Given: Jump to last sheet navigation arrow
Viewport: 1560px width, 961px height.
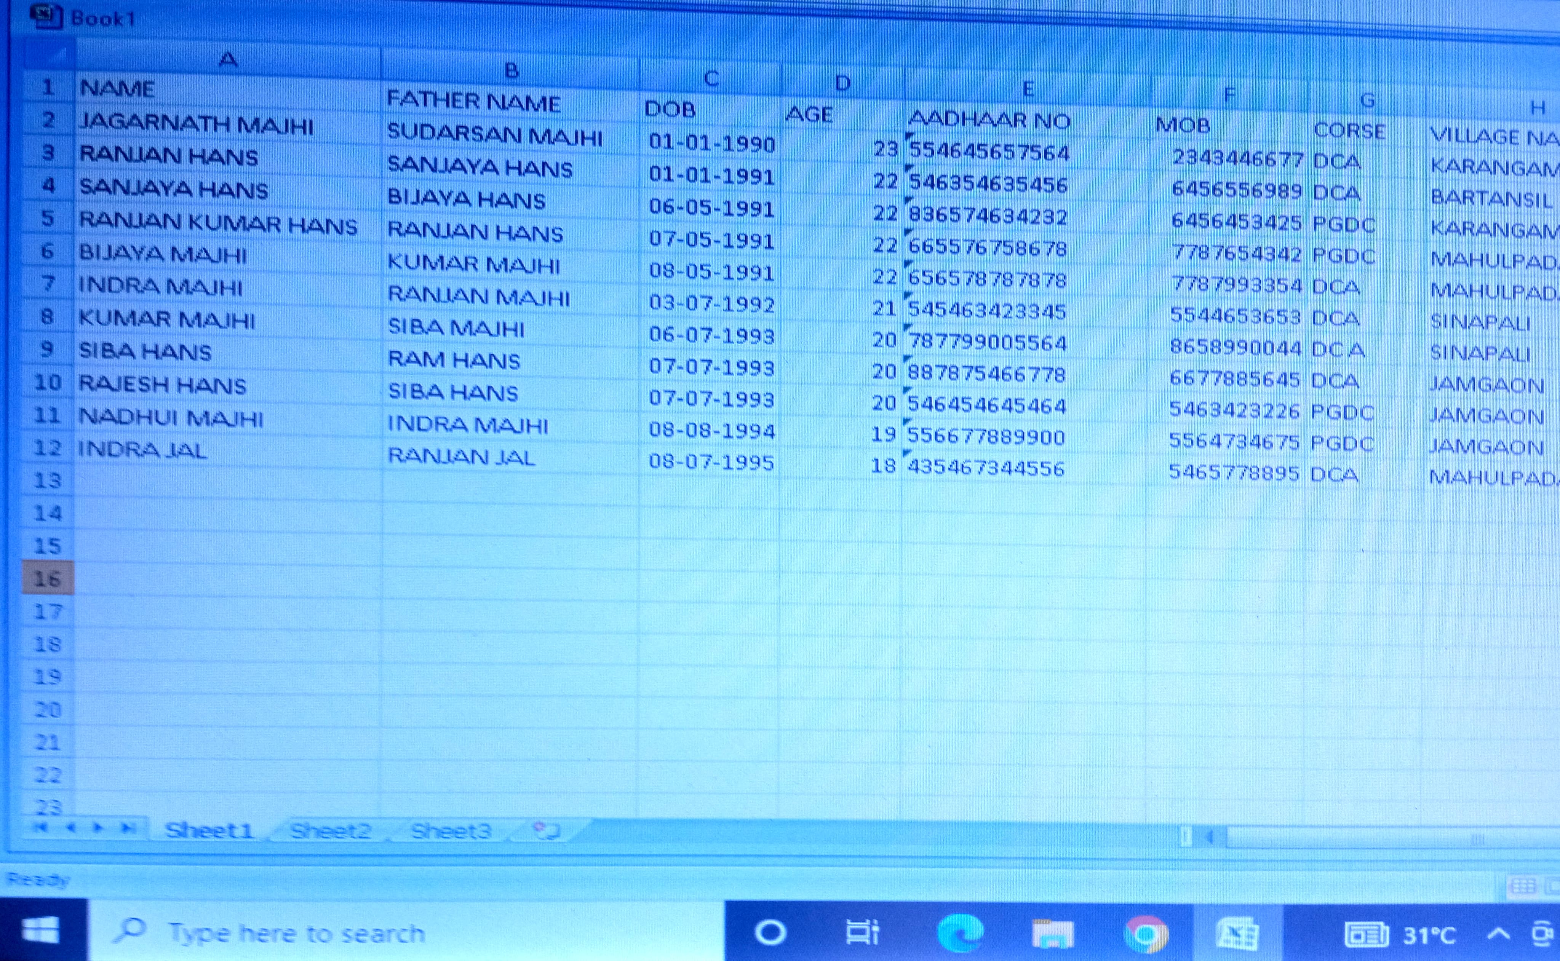Looking at the screenshot, I should pyautogui.click(x=128, y=827).
